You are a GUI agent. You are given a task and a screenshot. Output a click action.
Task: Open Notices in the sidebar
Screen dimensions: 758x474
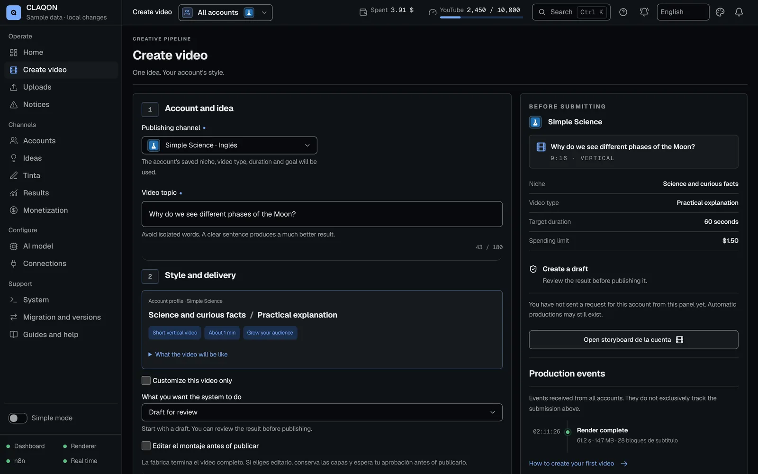(61, 105)
